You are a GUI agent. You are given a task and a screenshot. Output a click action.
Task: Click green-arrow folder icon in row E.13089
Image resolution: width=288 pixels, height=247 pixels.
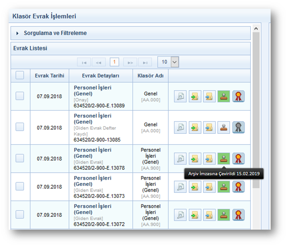[x=195, y=97]
